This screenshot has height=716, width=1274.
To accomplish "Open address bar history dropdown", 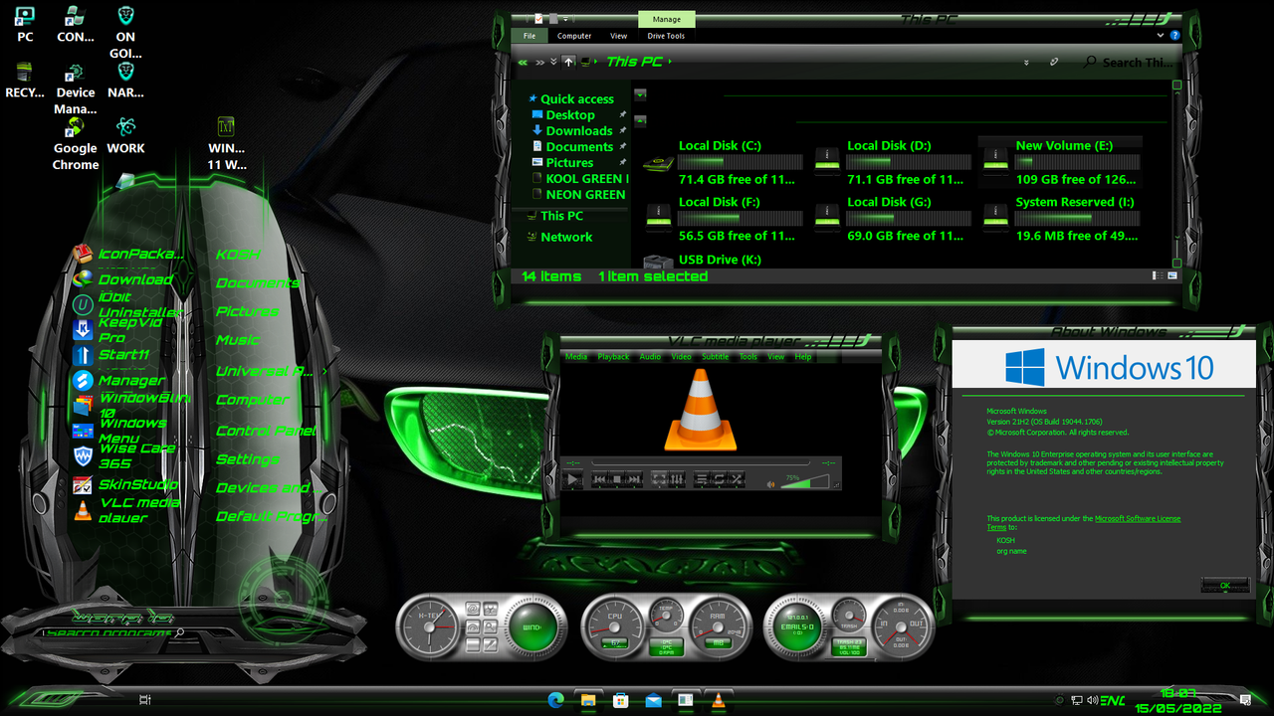I will (1026, 63).
